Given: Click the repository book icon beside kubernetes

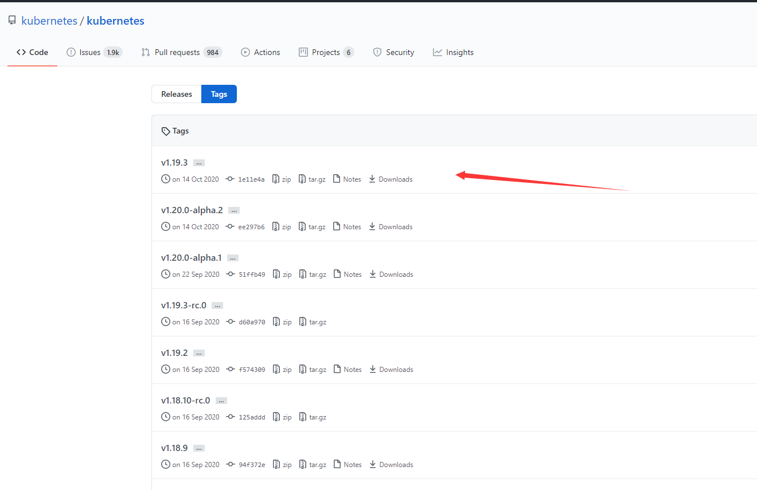Looking at the screenshot, I should [x=12, y=21].
